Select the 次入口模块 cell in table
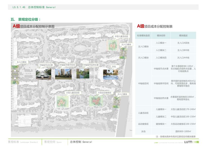This screenshot has width=207, height=146. click(x=143, y=58)
